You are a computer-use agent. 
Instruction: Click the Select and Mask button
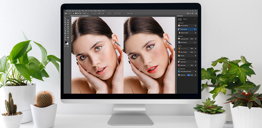pos(130,13)
